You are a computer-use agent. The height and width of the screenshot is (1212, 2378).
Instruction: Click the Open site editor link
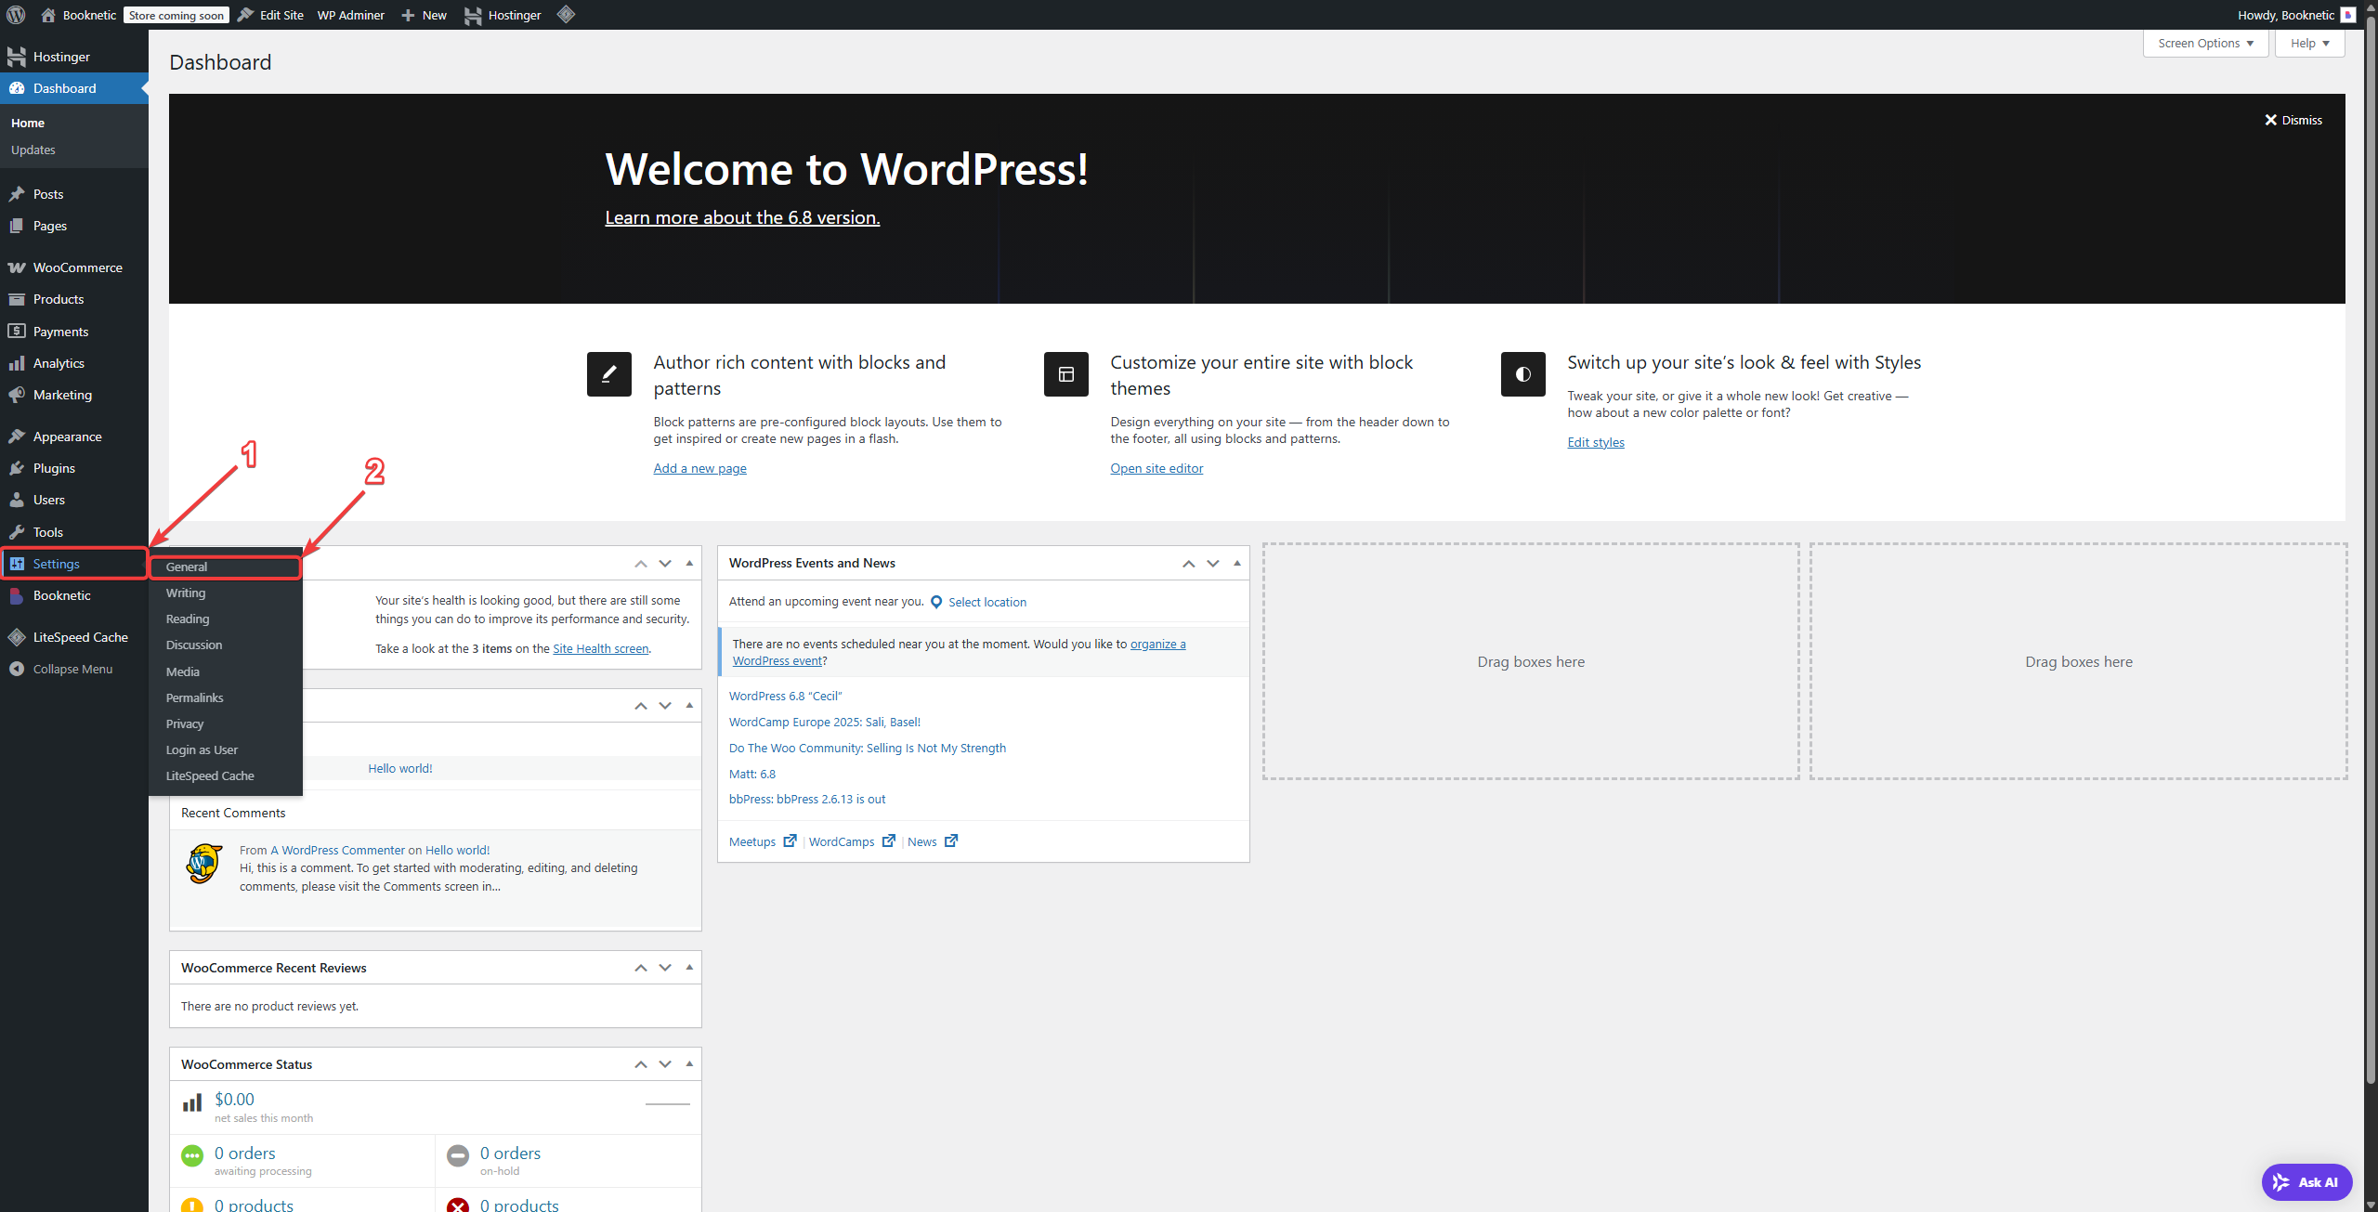[1156, 468]
